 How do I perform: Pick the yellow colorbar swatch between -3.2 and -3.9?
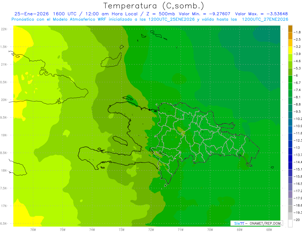pos(290,50)
